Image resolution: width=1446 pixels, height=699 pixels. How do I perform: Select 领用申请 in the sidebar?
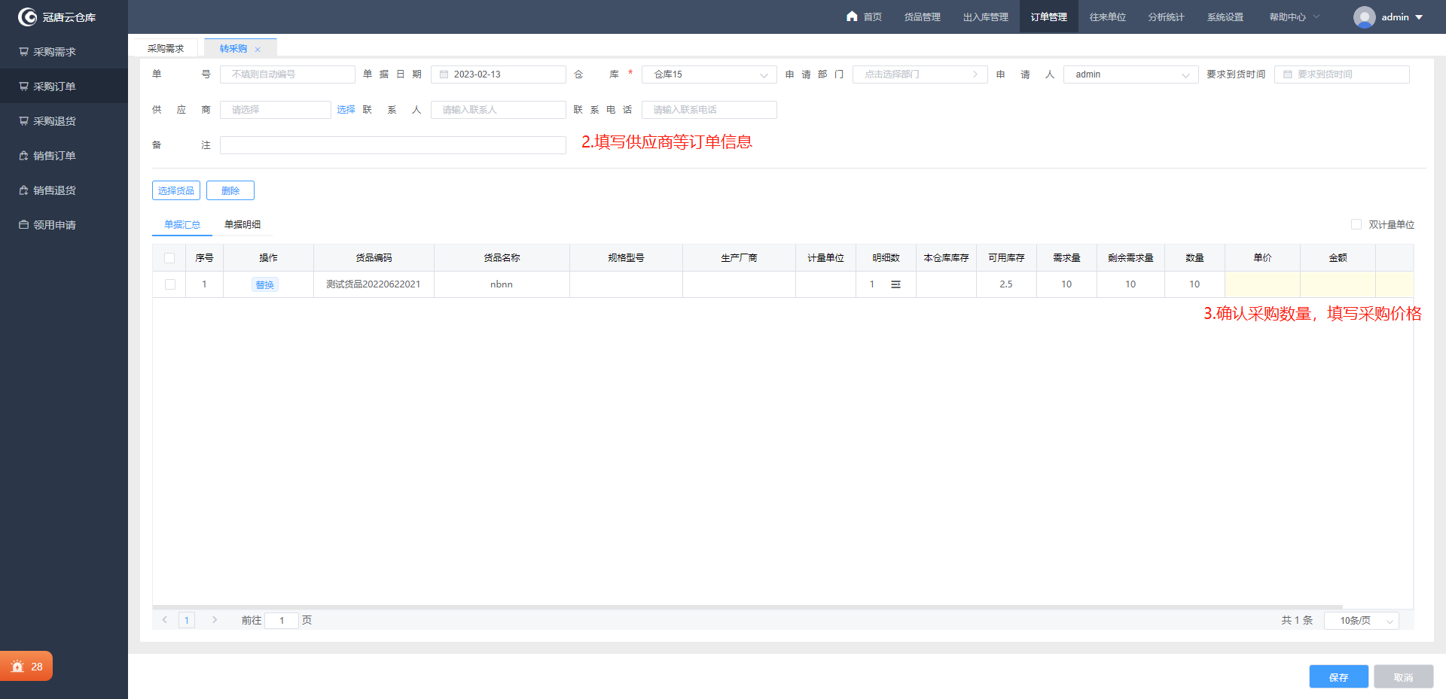(x=64, y=225)
